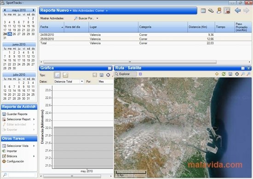This screenshot has width=253, height=179.
Task: Open the equipment shoe icon
Action: pos(211,11)
